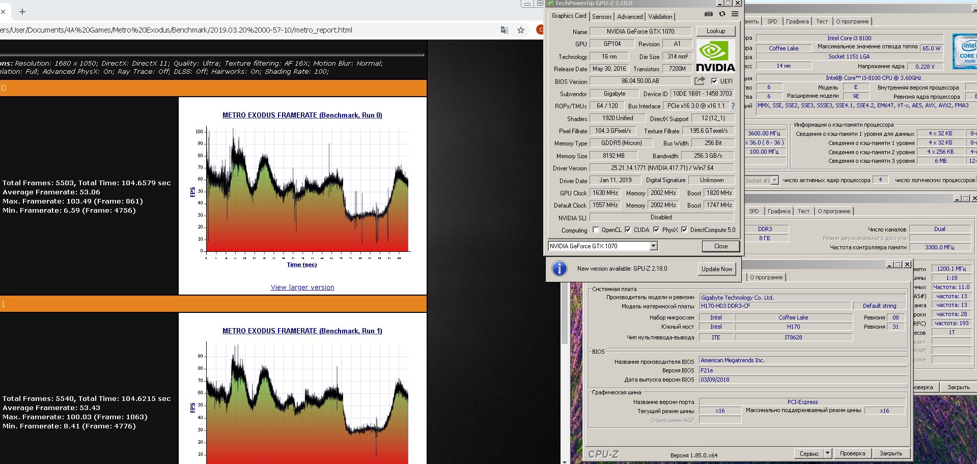Open the Socket #1 dropdown in CPU-Z

point(774,181)
